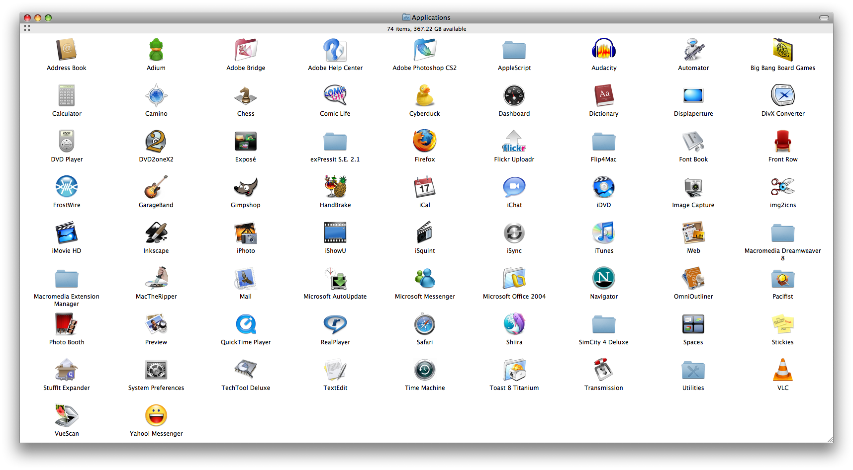Click the yellow minimize window button
This screenshot has height=470, width=853.
coord(38,18)
